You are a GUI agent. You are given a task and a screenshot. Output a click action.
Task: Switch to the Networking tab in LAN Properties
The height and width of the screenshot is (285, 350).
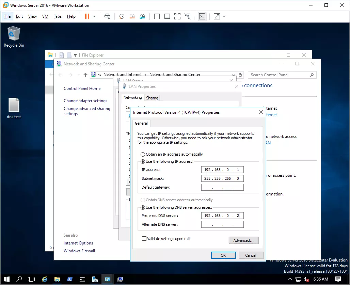click(132, 97)
